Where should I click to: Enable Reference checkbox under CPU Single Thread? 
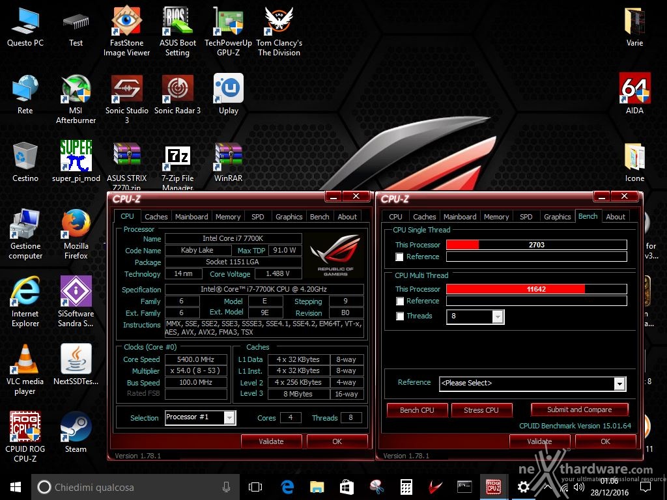pos(399,257)
